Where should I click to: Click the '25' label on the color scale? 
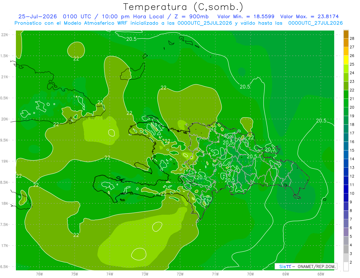(352, 64)
